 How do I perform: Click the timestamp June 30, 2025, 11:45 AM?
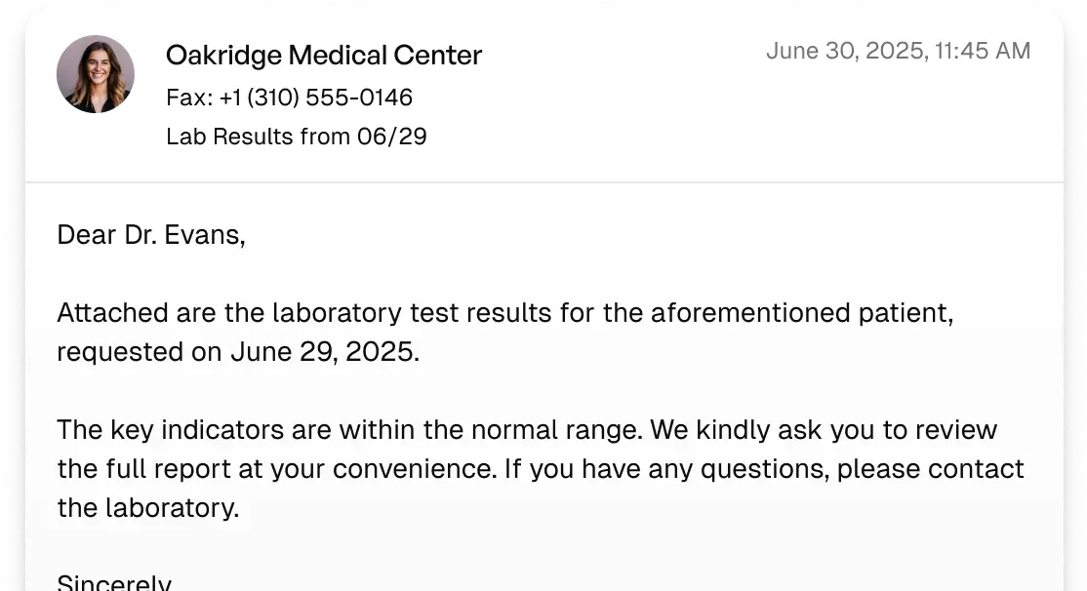point(898,52)
